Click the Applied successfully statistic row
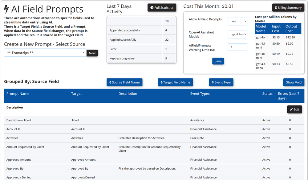Viewport: 308px width, 180px height. click(141, 40)
